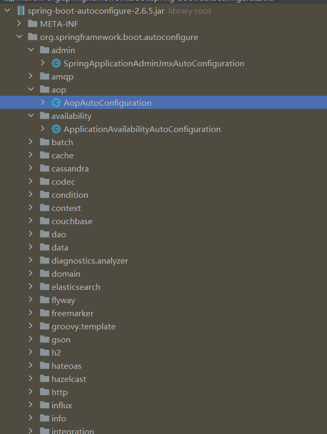Select the availability package
Screen dimensions: 327x434
pos(71,116)
